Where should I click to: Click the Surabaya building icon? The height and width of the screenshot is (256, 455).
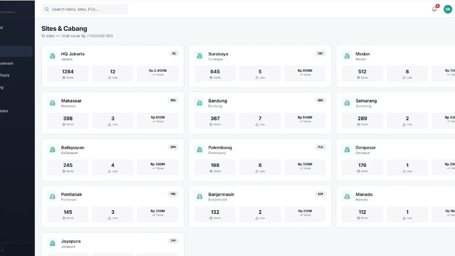[199, 56]
